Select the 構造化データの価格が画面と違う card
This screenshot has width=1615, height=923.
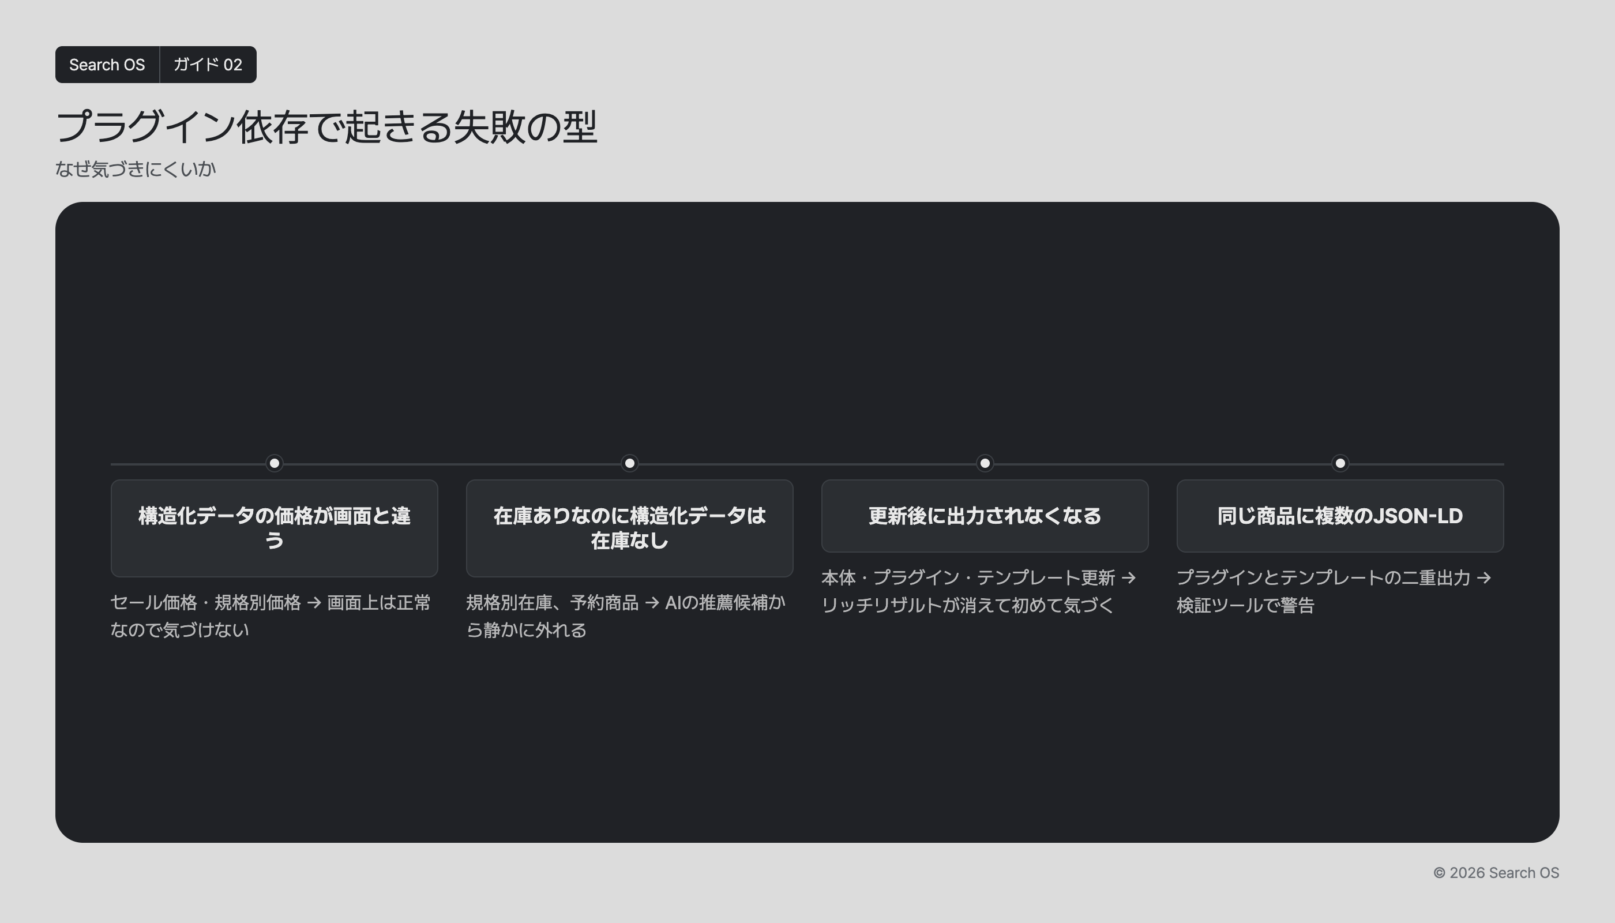click(275, 528)
